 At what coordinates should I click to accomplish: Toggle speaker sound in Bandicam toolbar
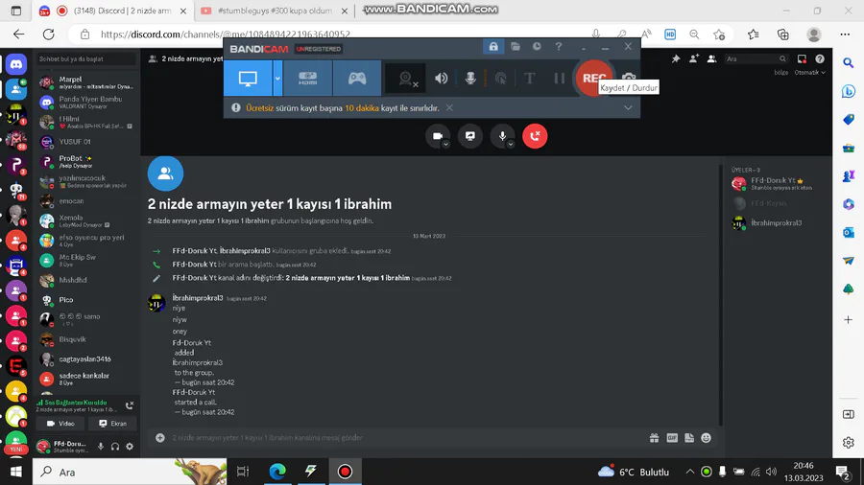pyautogui.click(x=441, y=78)
